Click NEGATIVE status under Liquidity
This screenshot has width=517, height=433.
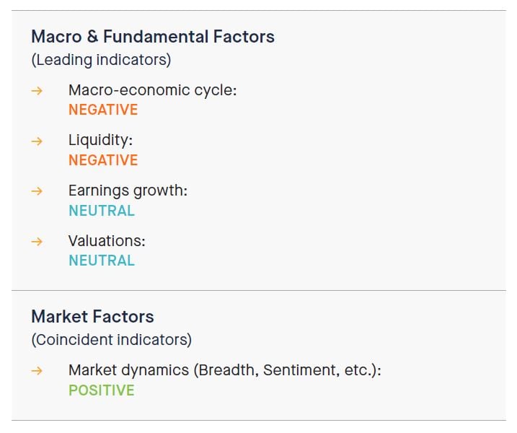pos(103,160)
